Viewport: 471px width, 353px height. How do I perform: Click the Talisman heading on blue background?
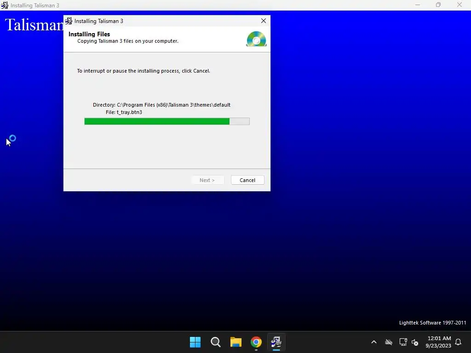(x=34, y=25)
